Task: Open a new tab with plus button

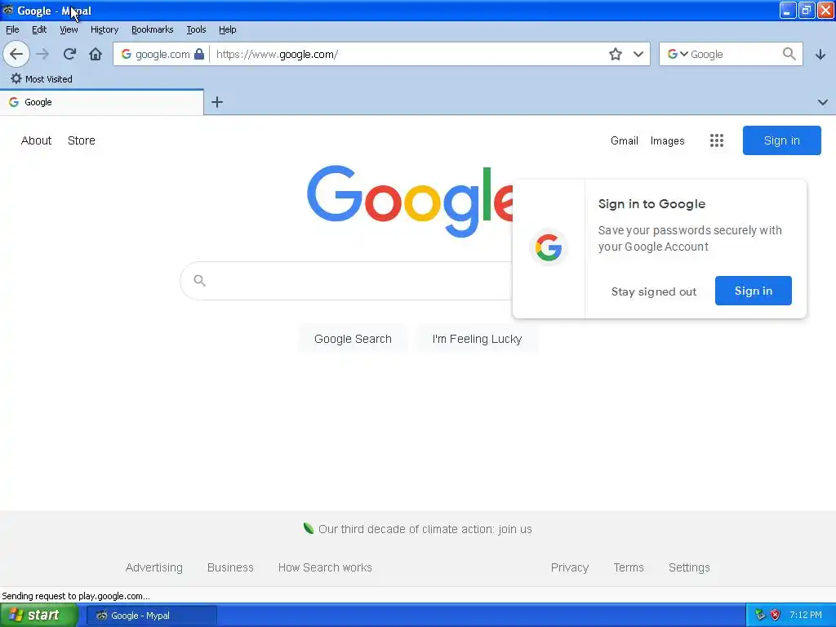Action: 217,102
